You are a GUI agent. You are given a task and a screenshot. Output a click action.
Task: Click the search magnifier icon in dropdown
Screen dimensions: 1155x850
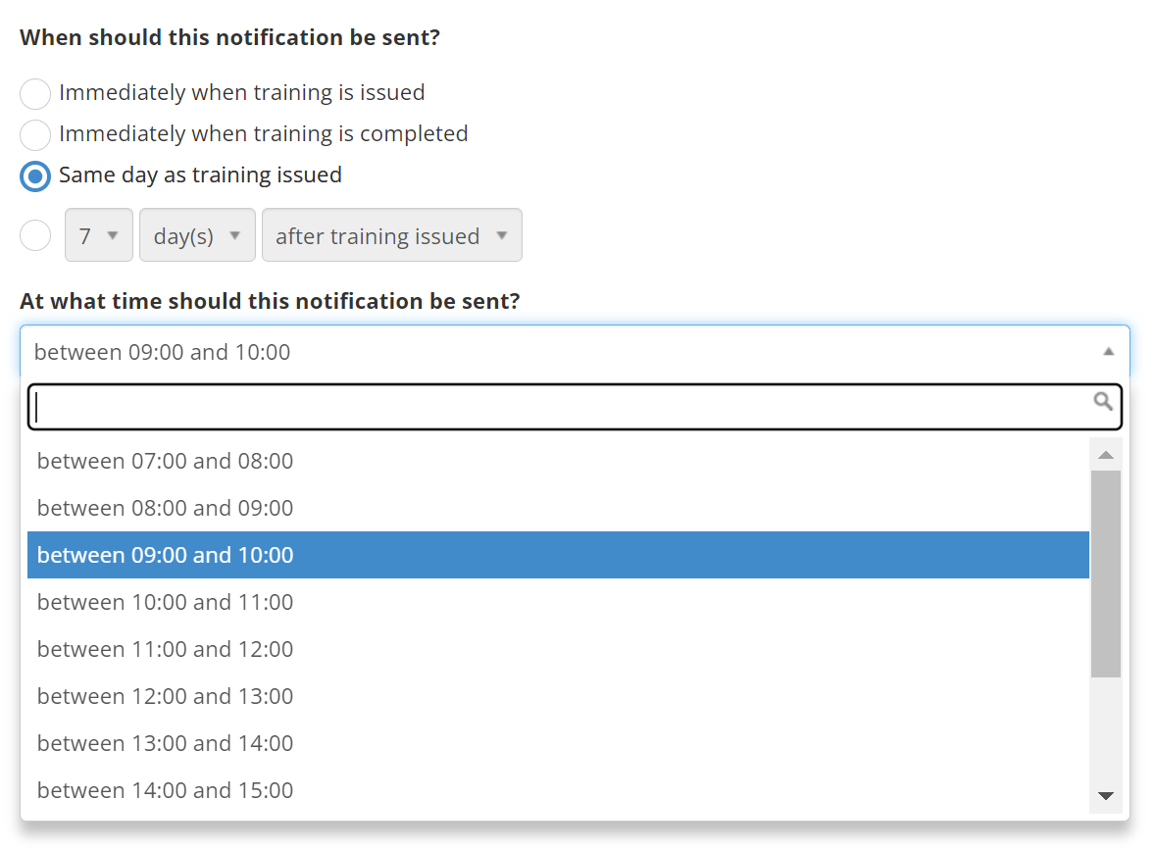pos(1103,401)
